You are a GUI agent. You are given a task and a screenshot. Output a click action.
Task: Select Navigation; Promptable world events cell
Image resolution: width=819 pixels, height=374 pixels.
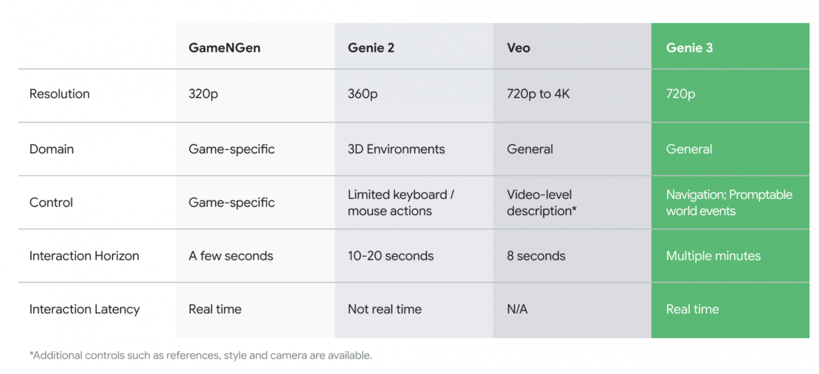(x=729, y=203)
